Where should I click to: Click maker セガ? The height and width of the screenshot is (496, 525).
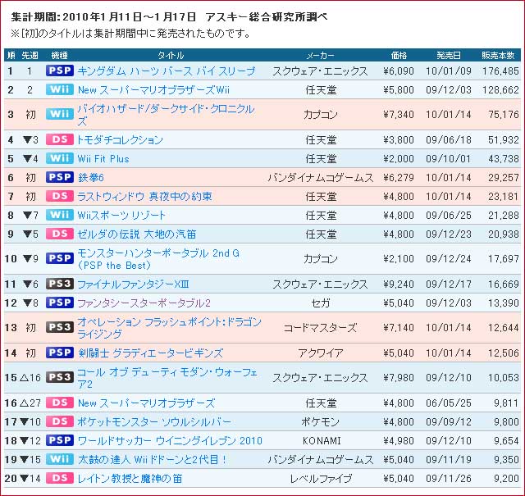[x=321, y=303]
